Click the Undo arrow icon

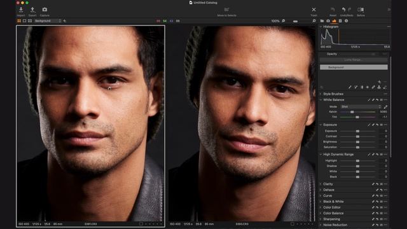click(x=343, y=10)
